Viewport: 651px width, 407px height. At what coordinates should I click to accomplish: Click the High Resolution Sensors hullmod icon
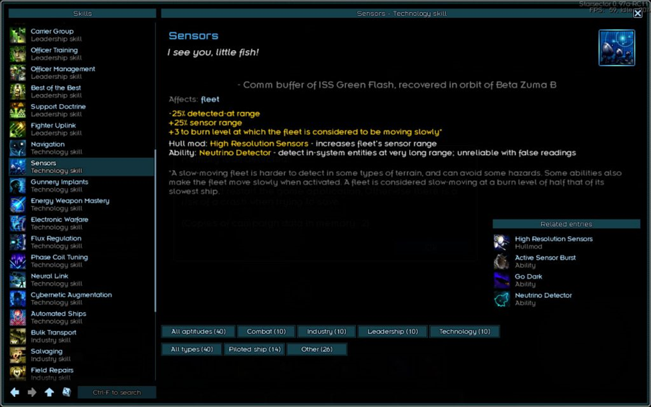coord(501,243)
